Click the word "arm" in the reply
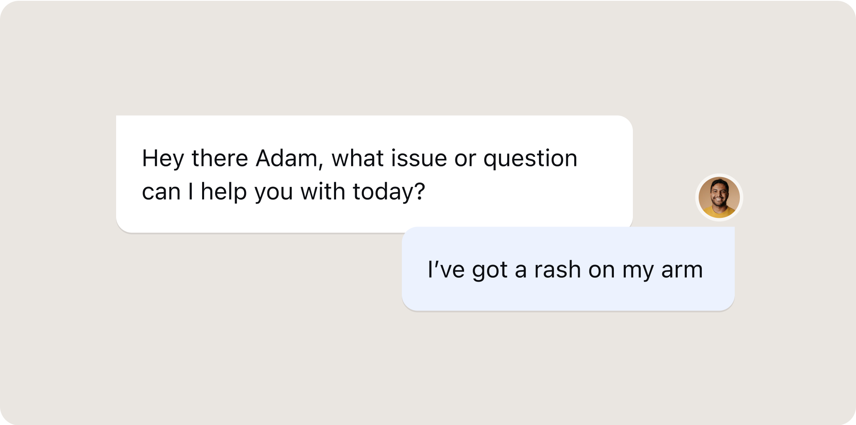The image size is (856, 425). [x=682, y=270]
